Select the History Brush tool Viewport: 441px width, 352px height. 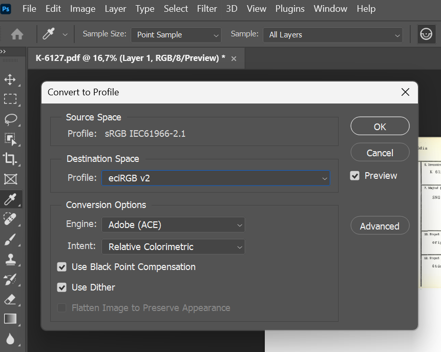click(10, 279)
